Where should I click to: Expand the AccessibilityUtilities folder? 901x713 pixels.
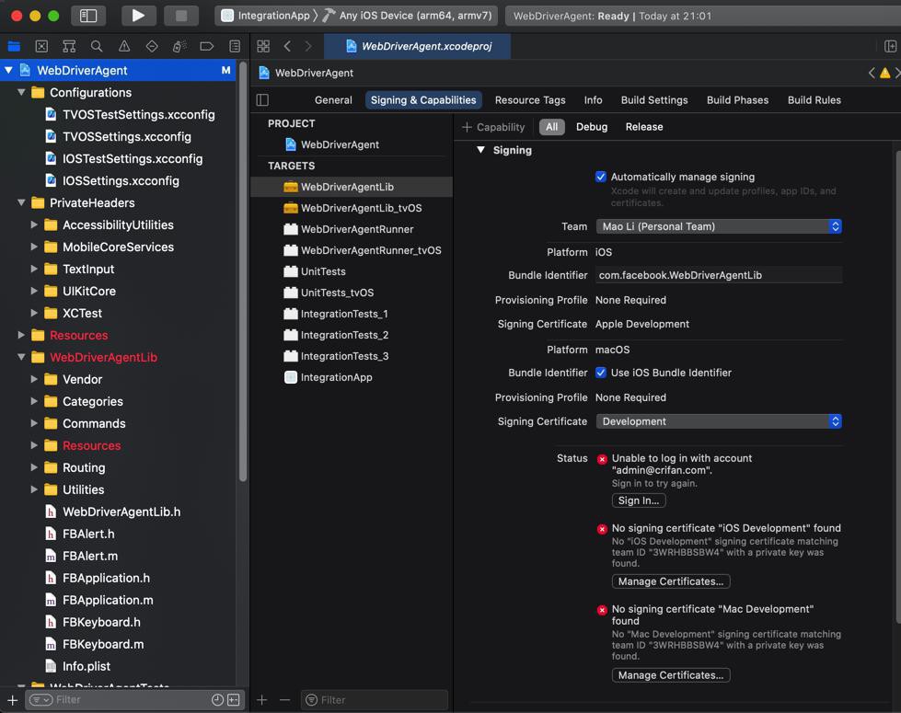tap(34, 224)
